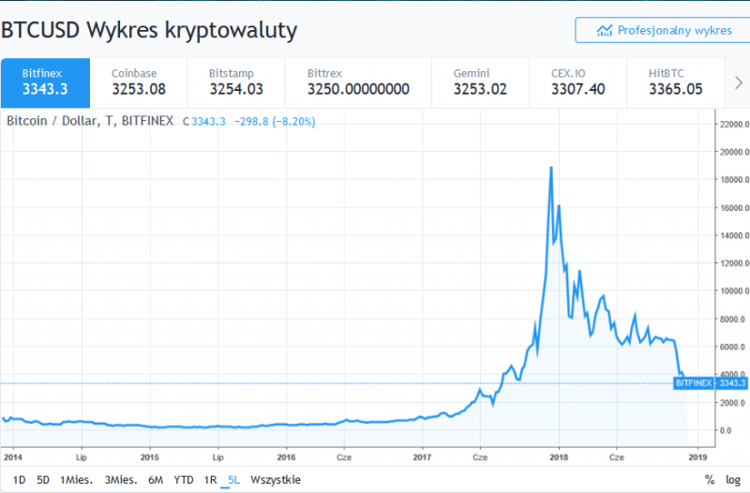Screen dimensions: 750x493
Task: Switch to the Bitstamp exchange tab
Action: [x=234, y=82]
